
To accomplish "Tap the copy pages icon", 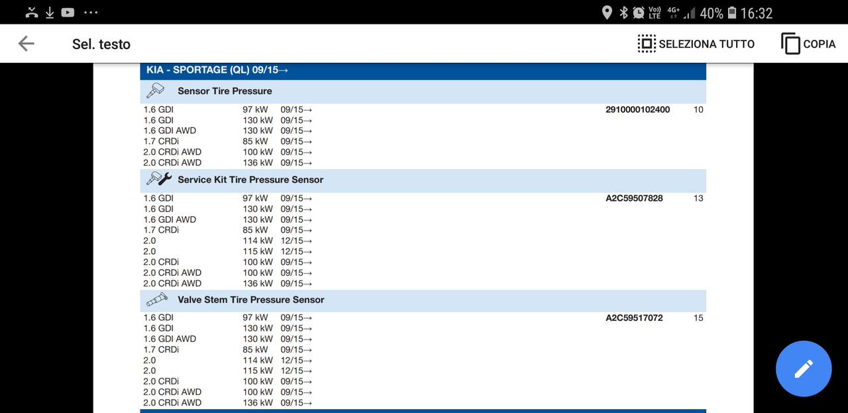I will [790, 44].
